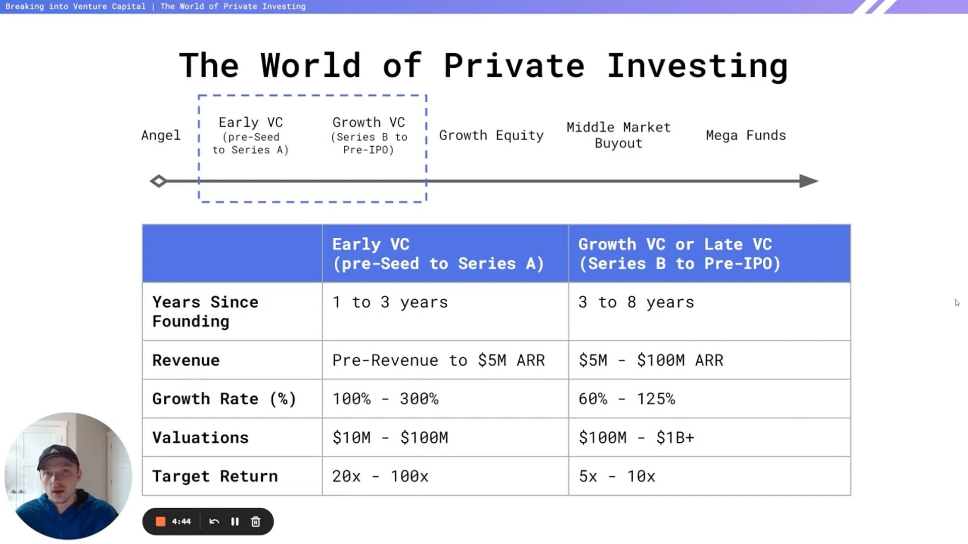Stop the recording with the orange square

click(160, 522)
